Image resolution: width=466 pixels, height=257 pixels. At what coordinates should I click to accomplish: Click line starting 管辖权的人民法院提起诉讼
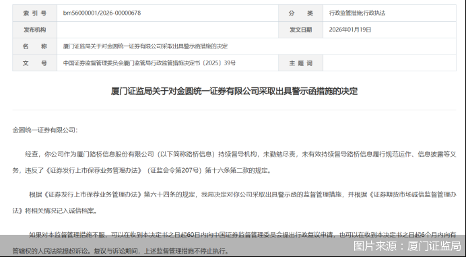point(121,251)
